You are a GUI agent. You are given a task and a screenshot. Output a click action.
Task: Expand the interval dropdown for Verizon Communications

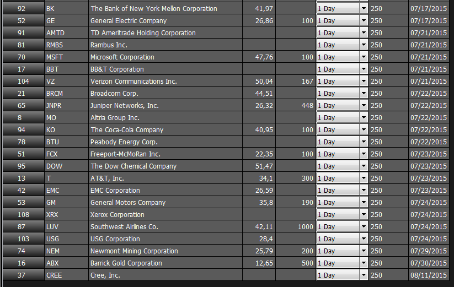[x=364, y=82]
